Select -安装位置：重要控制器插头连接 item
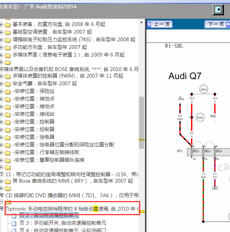230x232 pixels. click(x=49, y=160)
